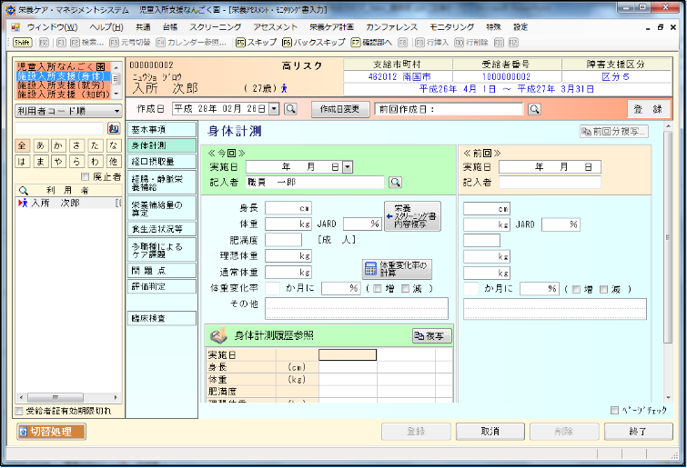This screenshot has width=687, height=468.
Task: Switch to the 経口摂取量 tab
Action: coord(161,162)
